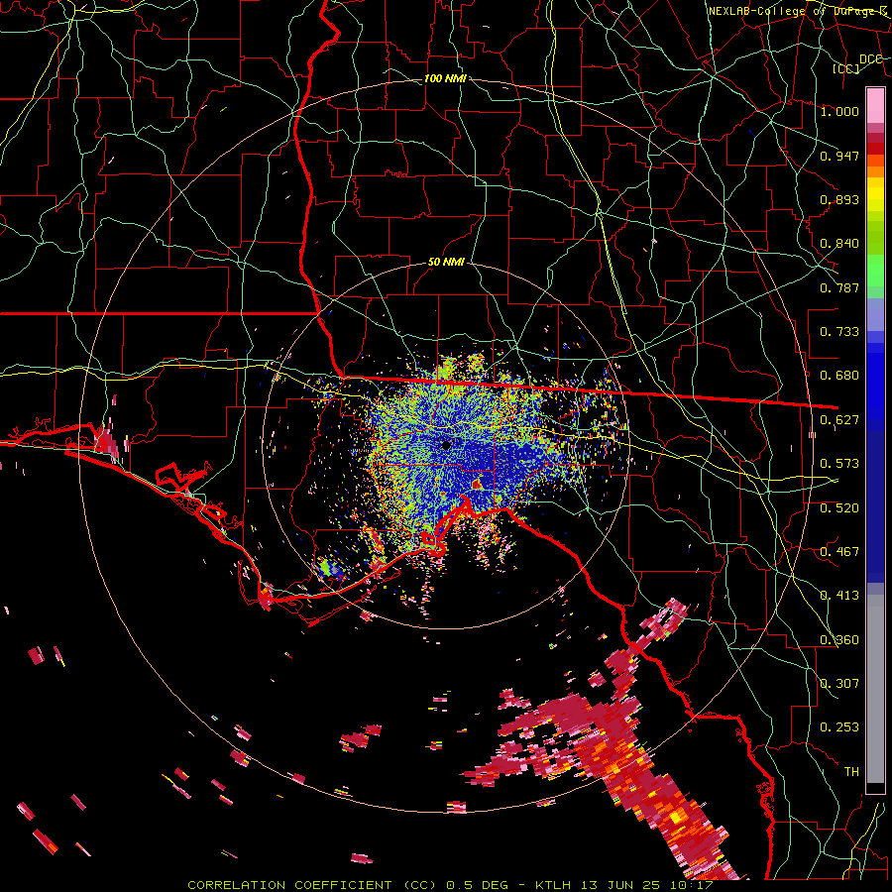This screenshot has height=892, width=892.
Task: Select the 0.947 scale label
Action: (x=839, y=156)
